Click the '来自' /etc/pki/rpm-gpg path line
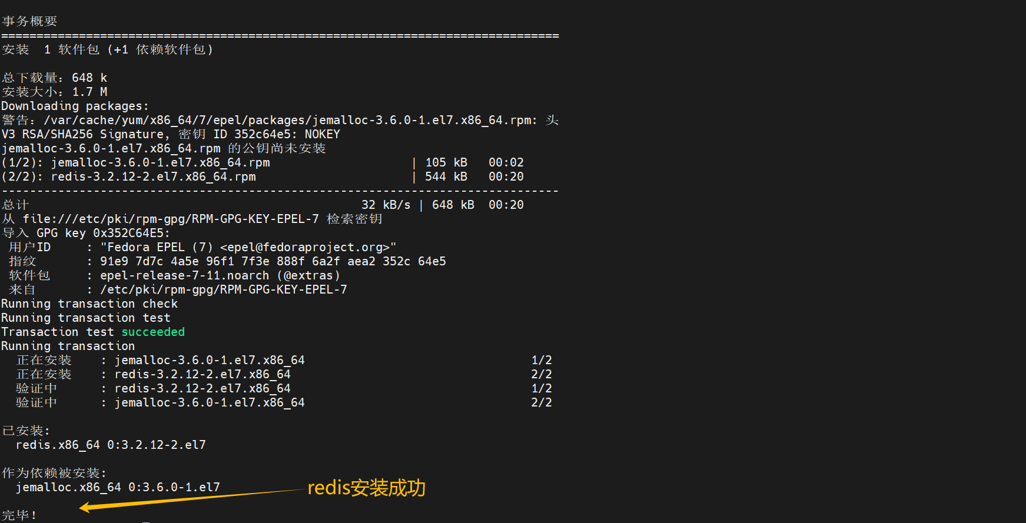Screen dimensions: 1026x523 point(178,289)
